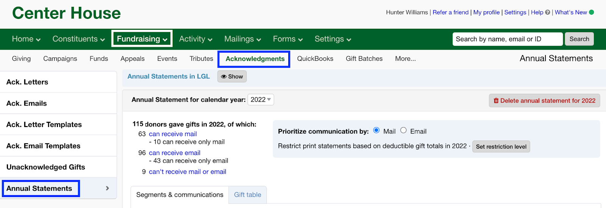Open the calendar year 2022 dropdown
The width and height of the screenshot is (606, 208).
pyautogui.click(x=261, y=99)
